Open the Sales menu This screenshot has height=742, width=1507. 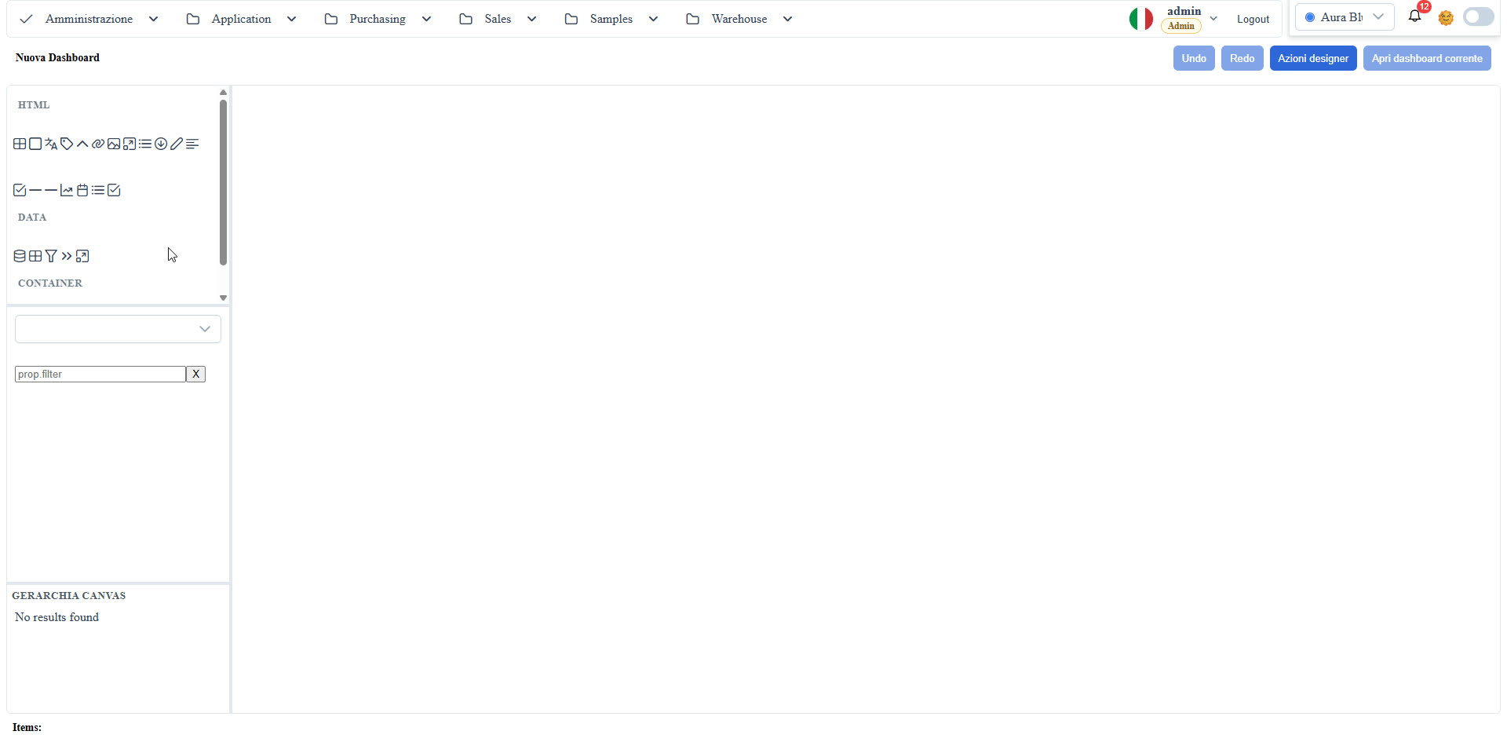point(498,19)
